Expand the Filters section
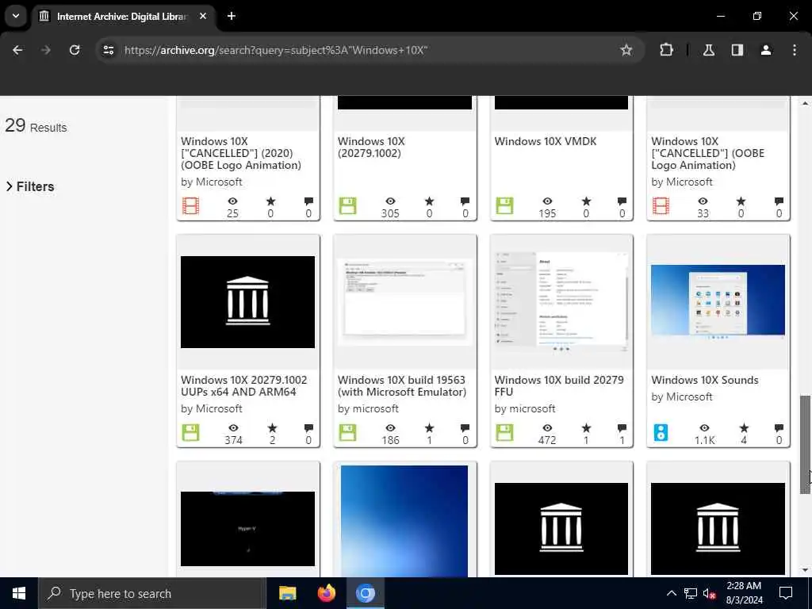 [30, 186]
